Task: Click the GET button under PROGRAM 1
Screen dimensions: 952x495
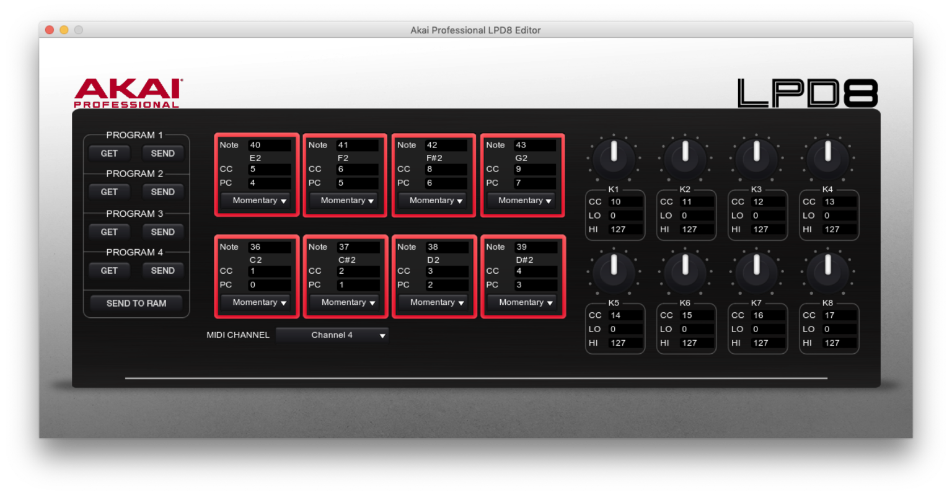Action: [109, 154]
